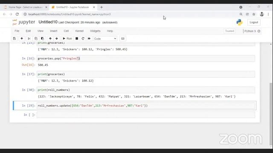Move selected cell up arrow

pyautogui.click(x=50, y=39)
